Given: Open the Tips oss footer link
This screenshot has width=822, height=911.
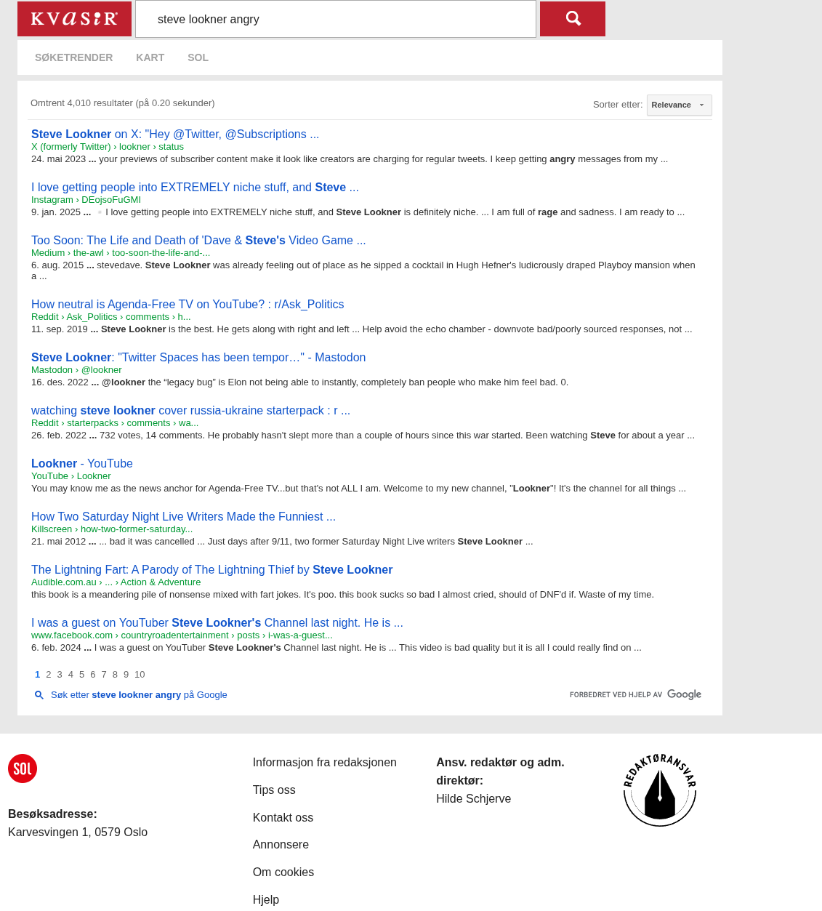Looking at the screenshot, I should [274, 790].
